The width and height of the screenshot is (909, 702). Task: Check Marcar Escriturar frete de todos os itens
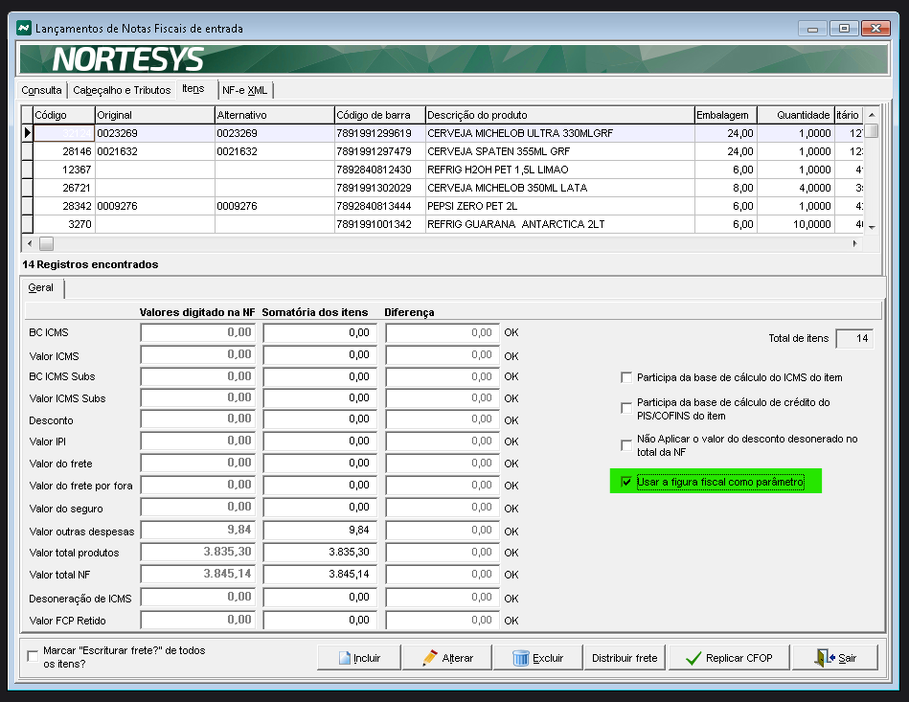click(34, 657)
